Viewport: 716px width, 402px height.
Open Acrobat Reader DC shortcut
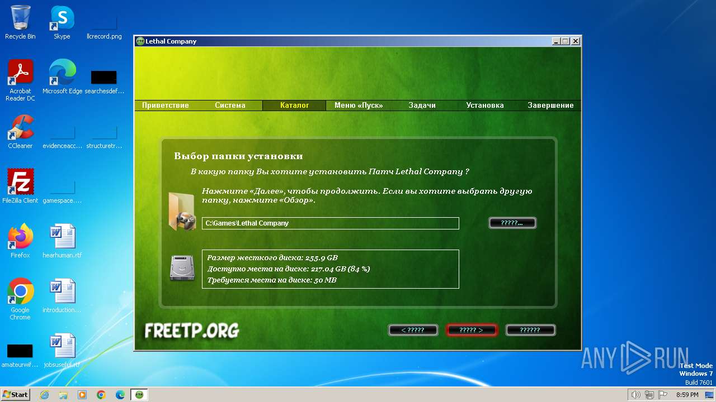point(20,80)
